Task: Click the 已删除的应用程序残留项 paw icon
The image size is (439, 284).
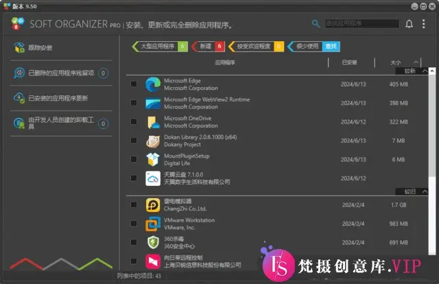Action: pos(19,73)
